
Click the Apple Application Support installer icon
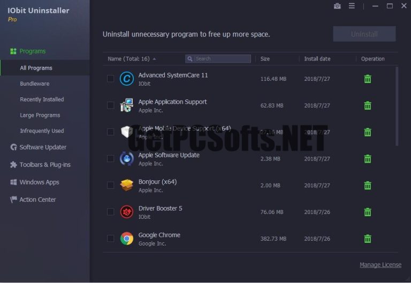(x=127, y=105)
